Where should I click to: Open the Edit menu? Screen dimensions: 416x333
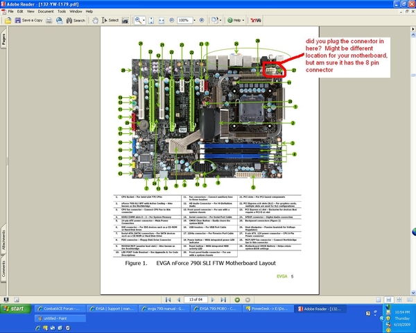pos(20,11)
